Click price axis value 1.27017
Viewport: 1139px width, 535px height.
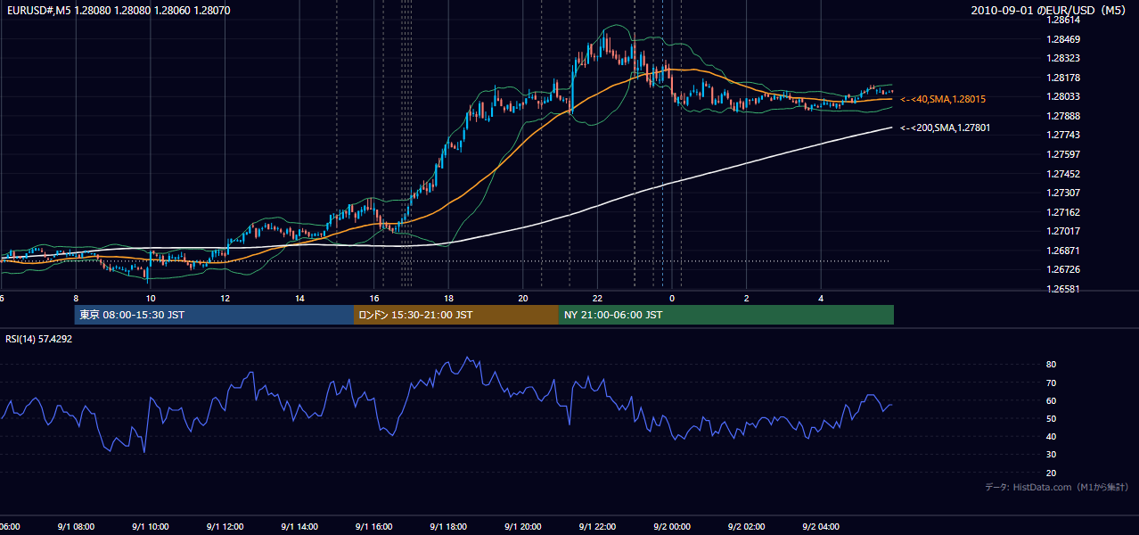(x=1063, y=231)
